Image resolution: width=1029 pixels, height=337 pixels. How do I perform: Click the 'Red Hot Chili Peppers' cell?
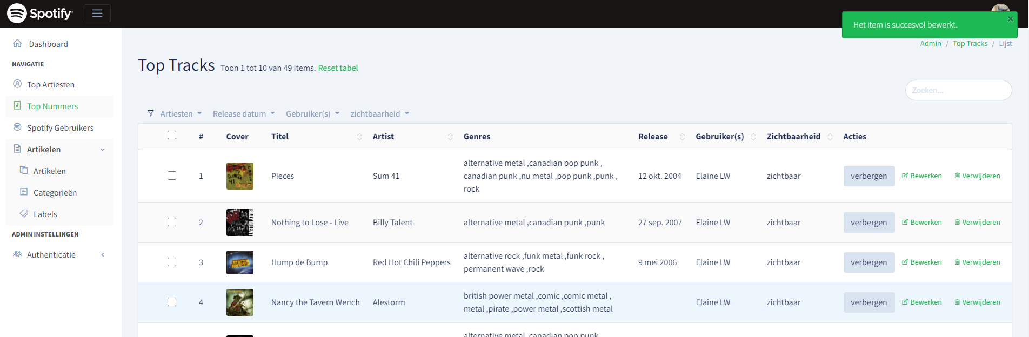(x=411, y=262)
